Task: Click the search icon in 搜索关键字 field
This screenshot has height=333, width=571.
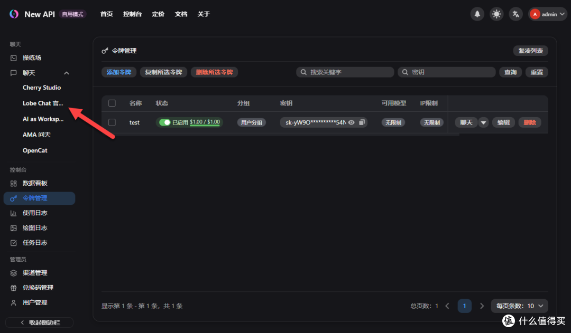Action: click(303, 72)
